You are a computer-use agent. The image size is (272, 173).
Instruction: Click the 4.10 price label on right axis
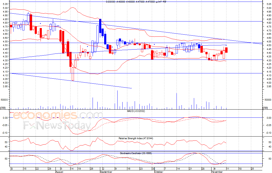click(269, 75)
